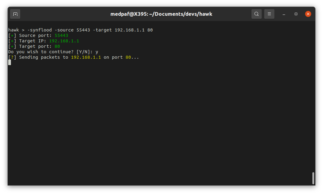323x194 pixels.
Task: Open a new terminal tab
Action: pyautogui.click(x=15, y=14)
